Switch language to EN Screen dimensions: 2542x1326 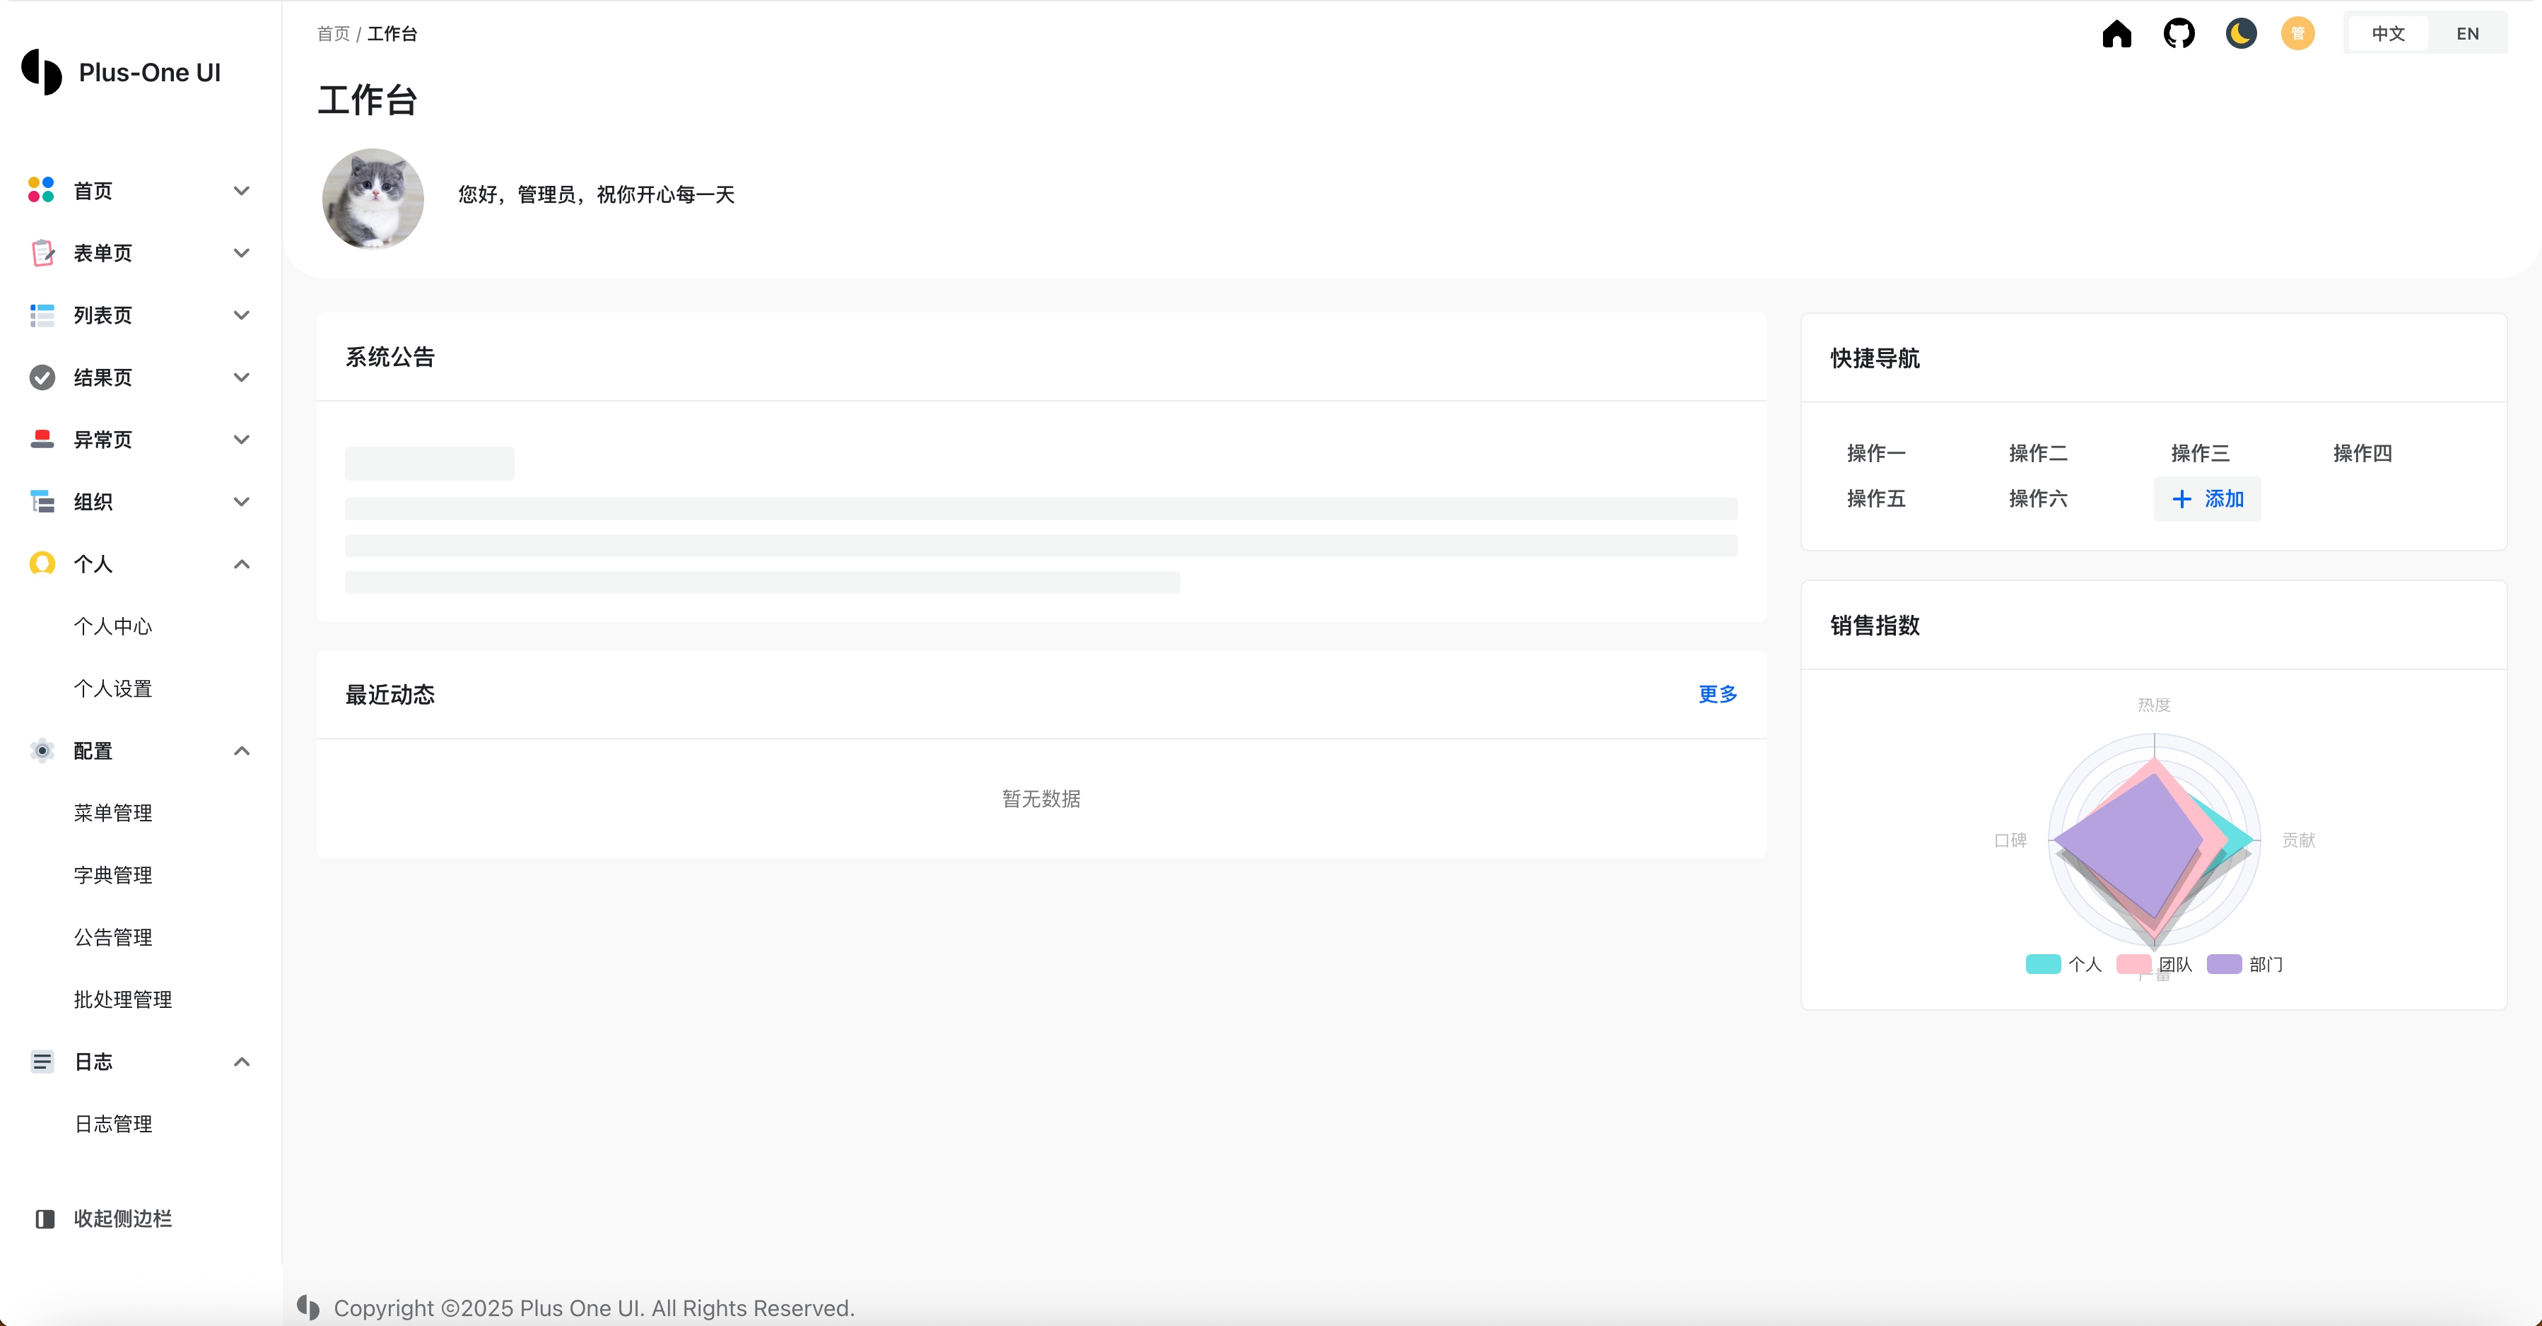click(x=2467, y=33)
